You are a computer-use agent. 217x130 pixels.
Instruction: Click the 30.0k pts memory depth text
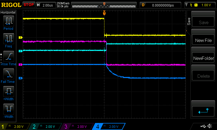coord(63,6)
